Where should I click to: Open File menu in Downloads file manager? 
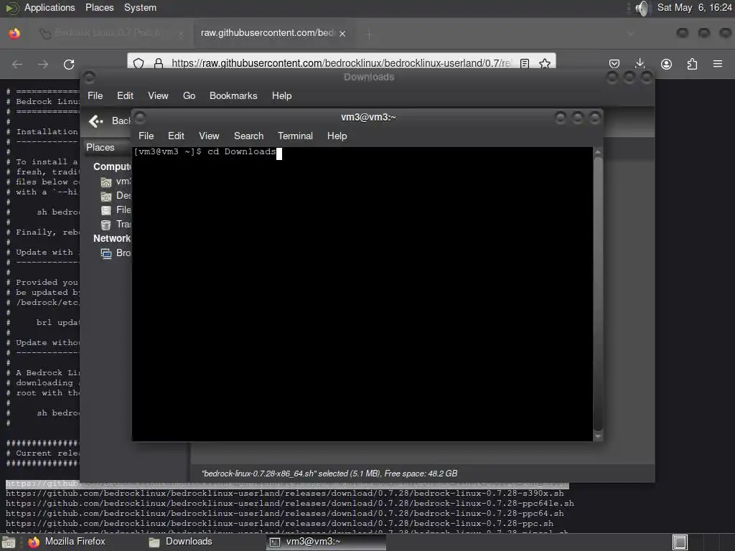pos(95,95)
